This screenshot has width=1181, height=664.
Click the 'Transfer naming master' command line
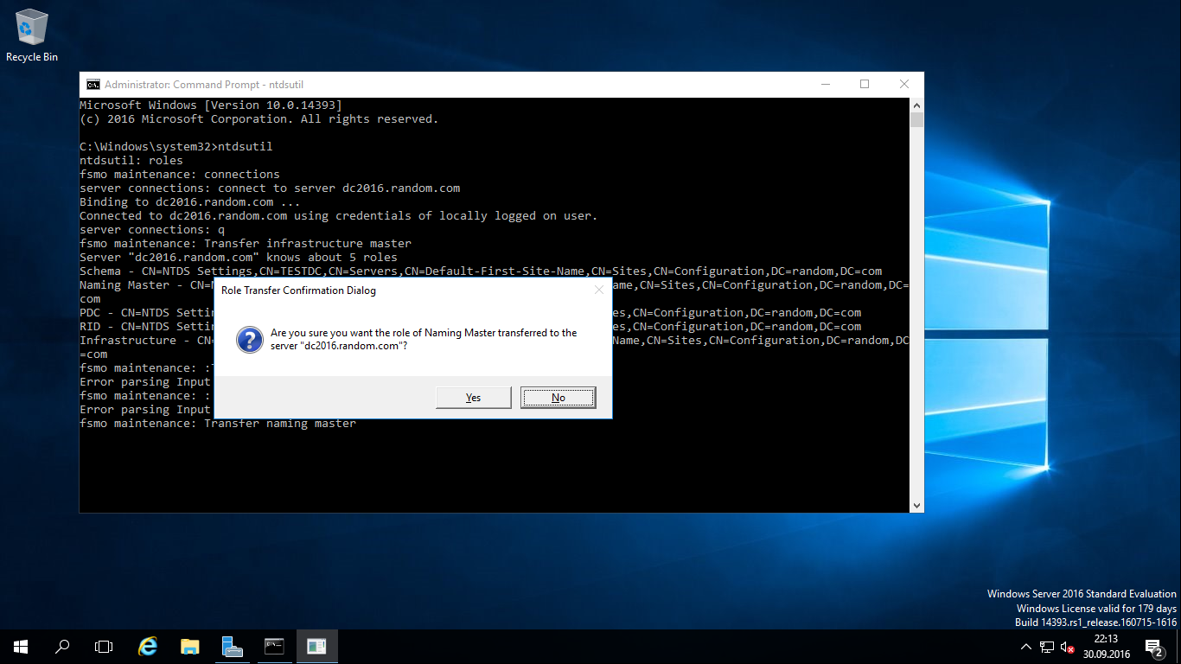tap(218, 424)
